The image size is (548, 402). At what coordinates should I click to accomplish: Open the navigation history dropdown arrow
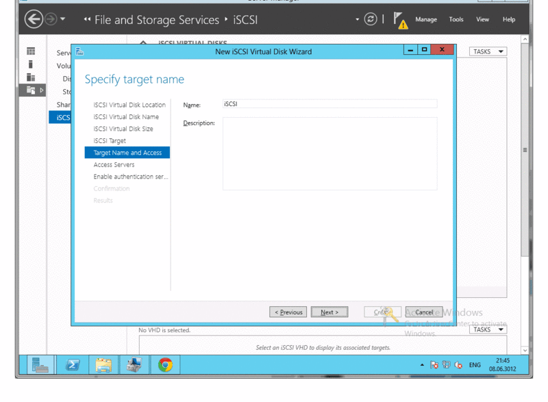coord(62,19)
